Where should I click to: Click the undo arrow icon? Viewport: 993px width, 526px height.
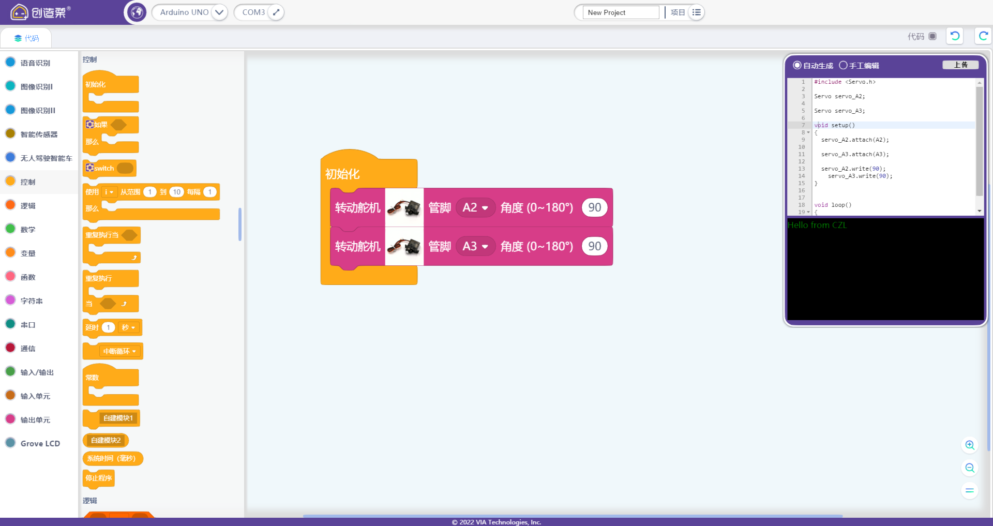(955, 36)
